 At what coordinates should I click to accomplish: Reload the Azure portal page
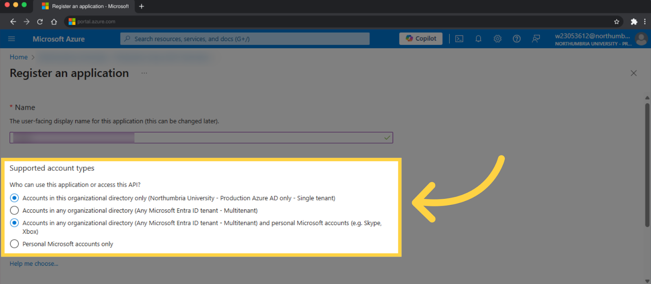pyautogui.click(x=40, y=22)
